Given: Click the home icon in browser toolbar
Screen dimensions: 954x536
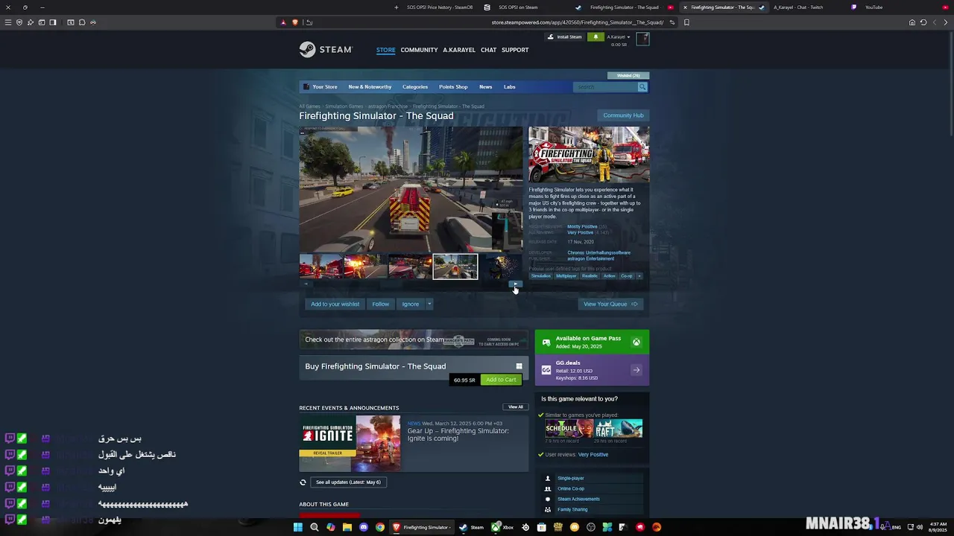Looking at the screenshot, I should [x=912, y=22].
